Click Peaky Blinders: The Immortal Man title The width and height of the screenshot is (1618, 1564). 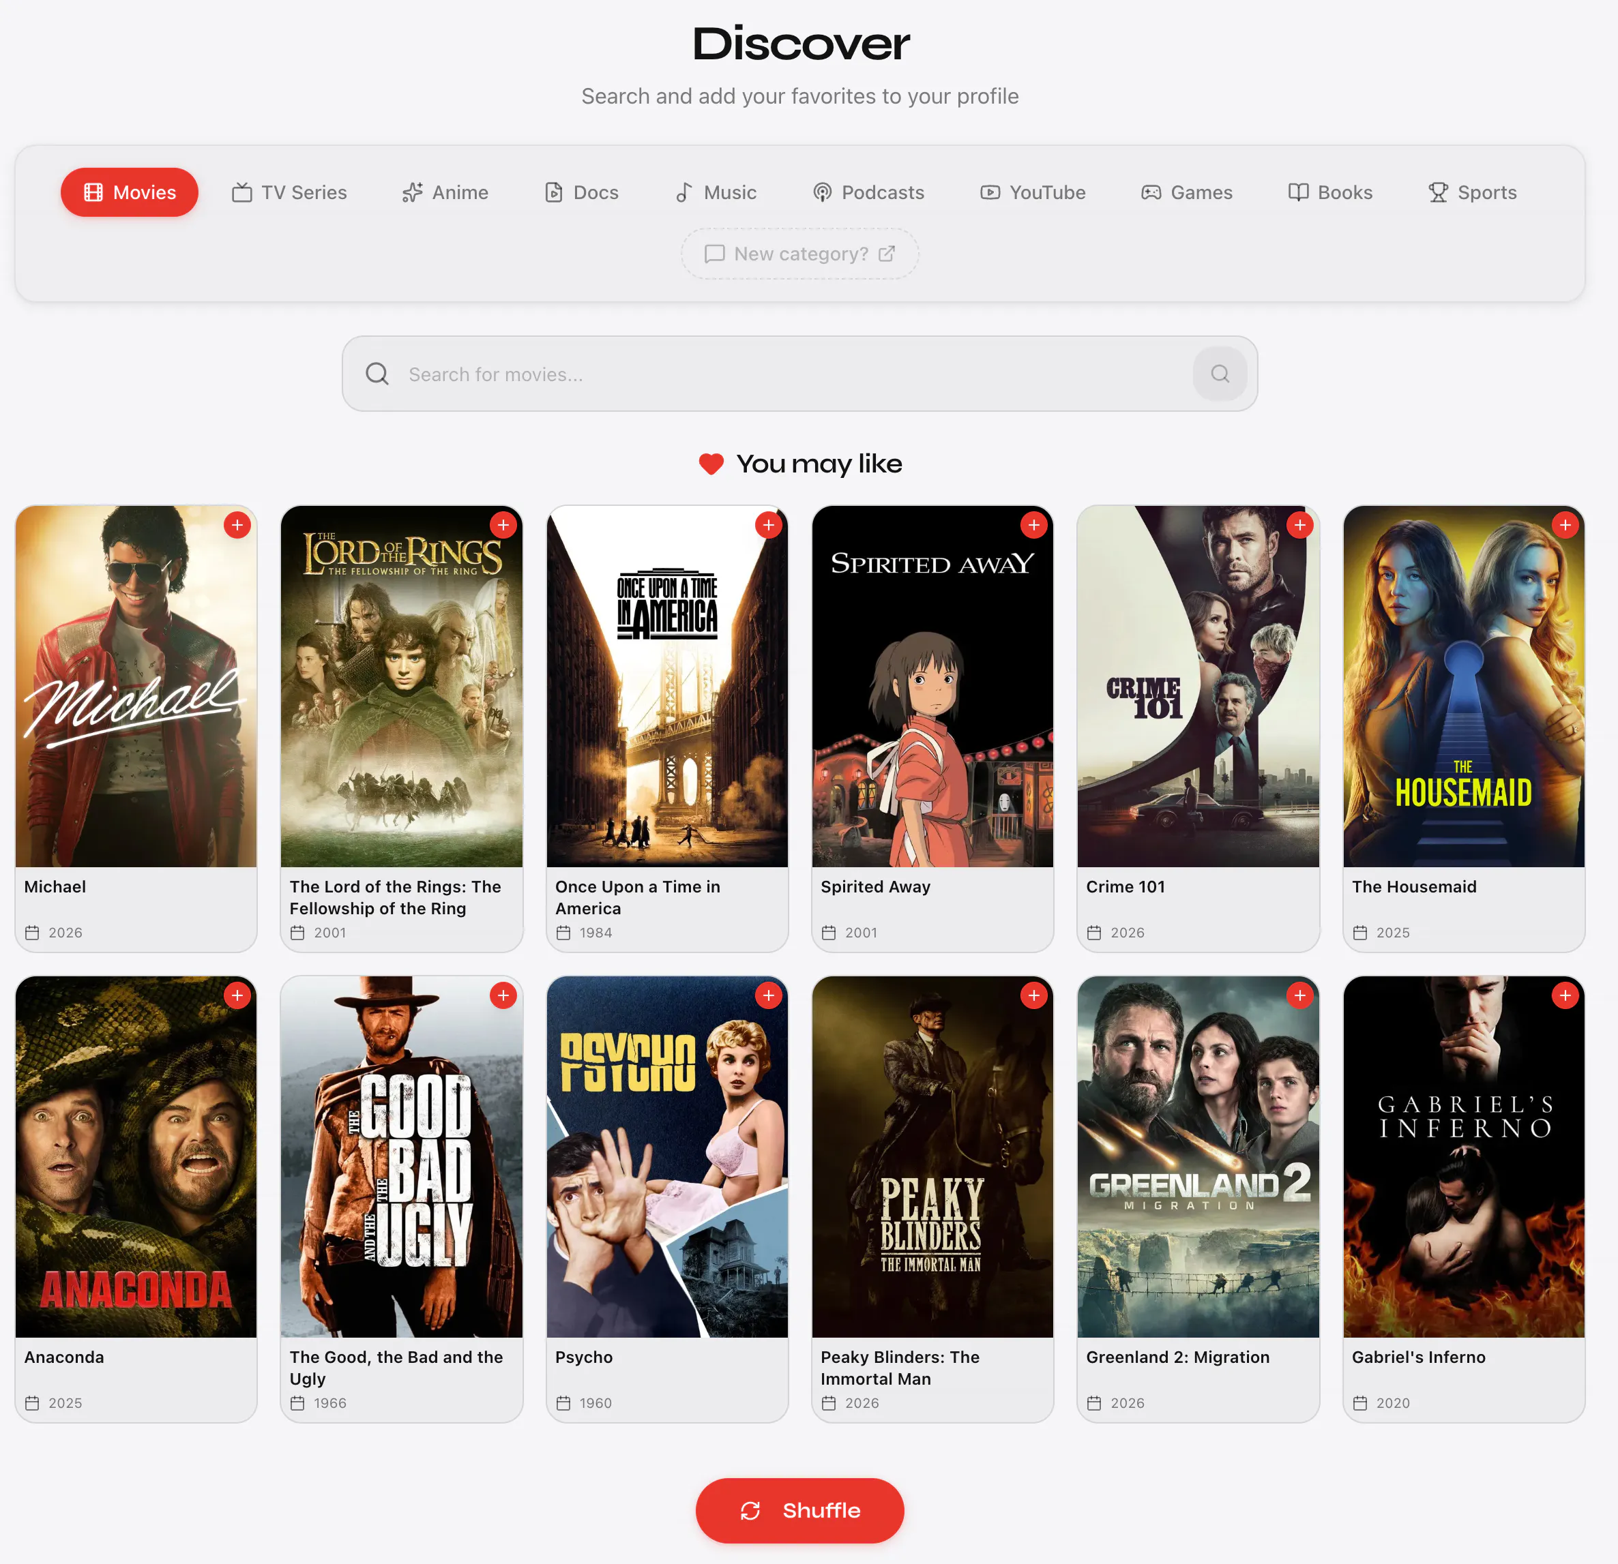(x=900, y=1368)
